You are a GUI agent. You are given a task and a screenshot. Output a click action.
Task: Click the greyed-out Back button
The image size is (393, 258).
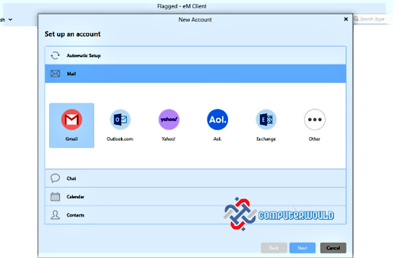(x=274, y=248)
